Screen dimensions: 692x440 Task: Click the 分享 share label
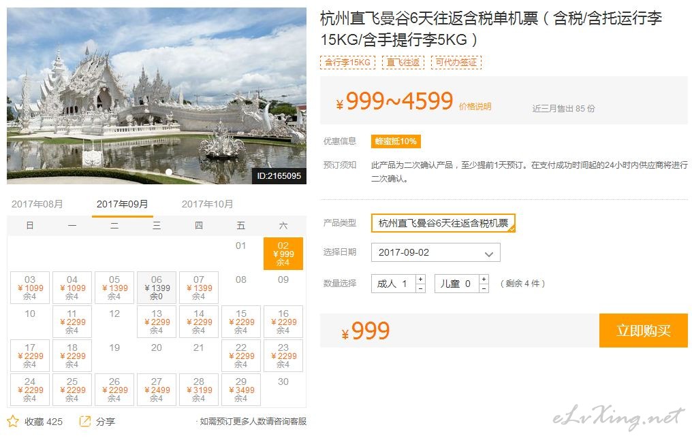(105, 422)
